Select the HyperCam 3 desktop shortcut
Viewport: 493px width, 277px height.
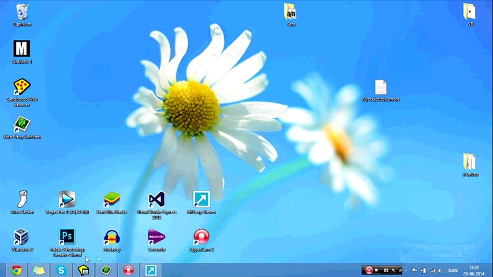point(201,240)
